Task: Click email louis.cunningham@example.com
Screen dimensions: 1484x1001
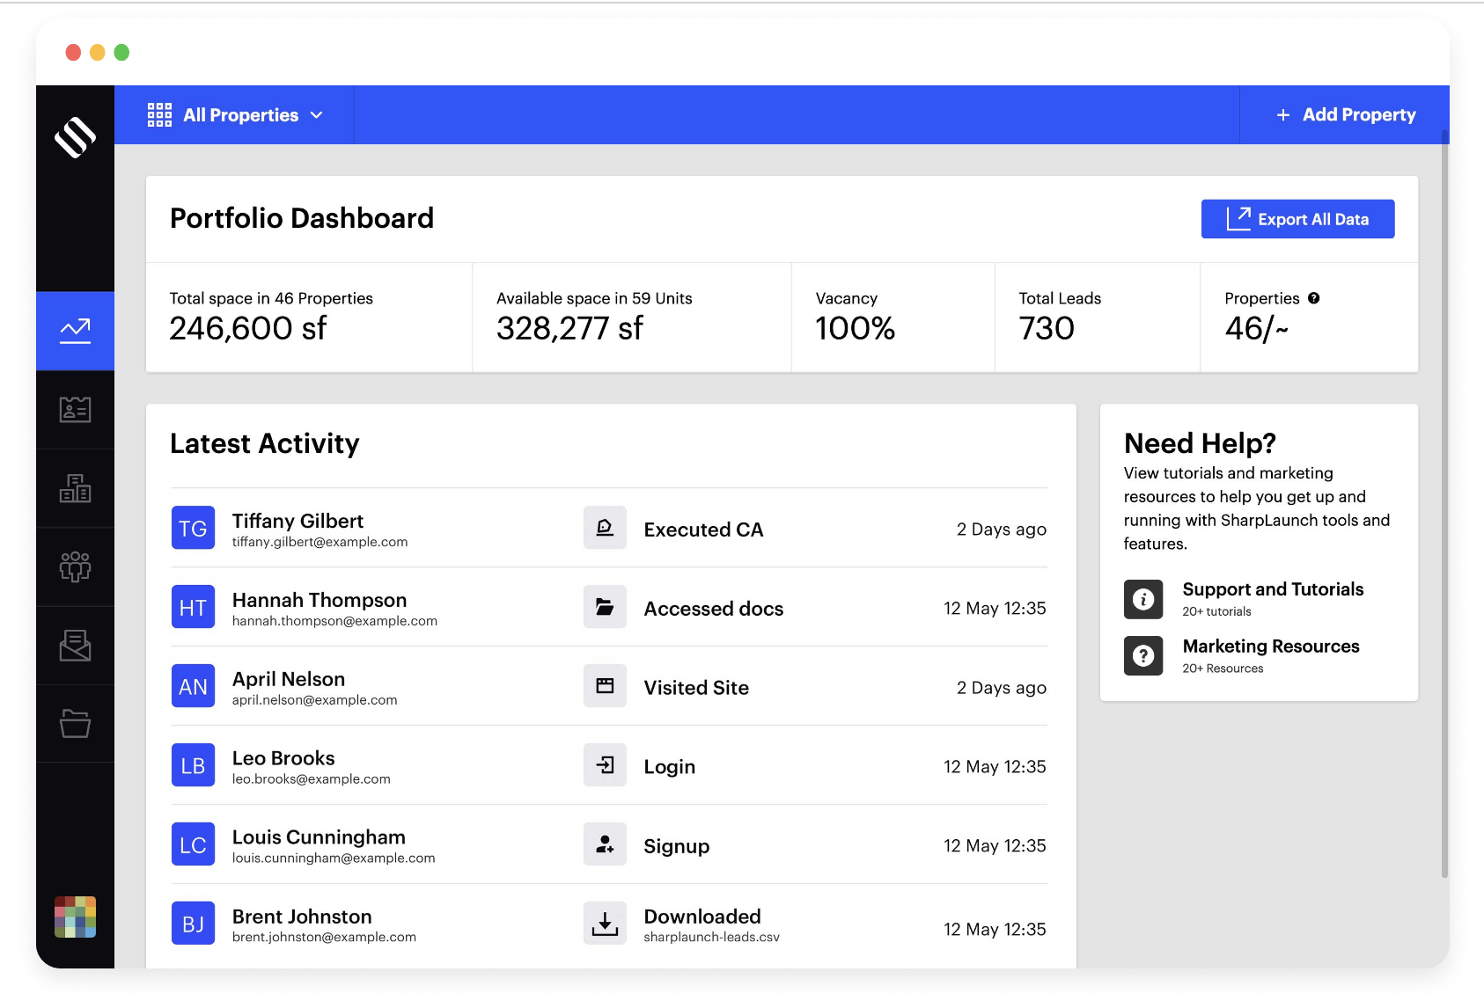Action: pos(334,859)
